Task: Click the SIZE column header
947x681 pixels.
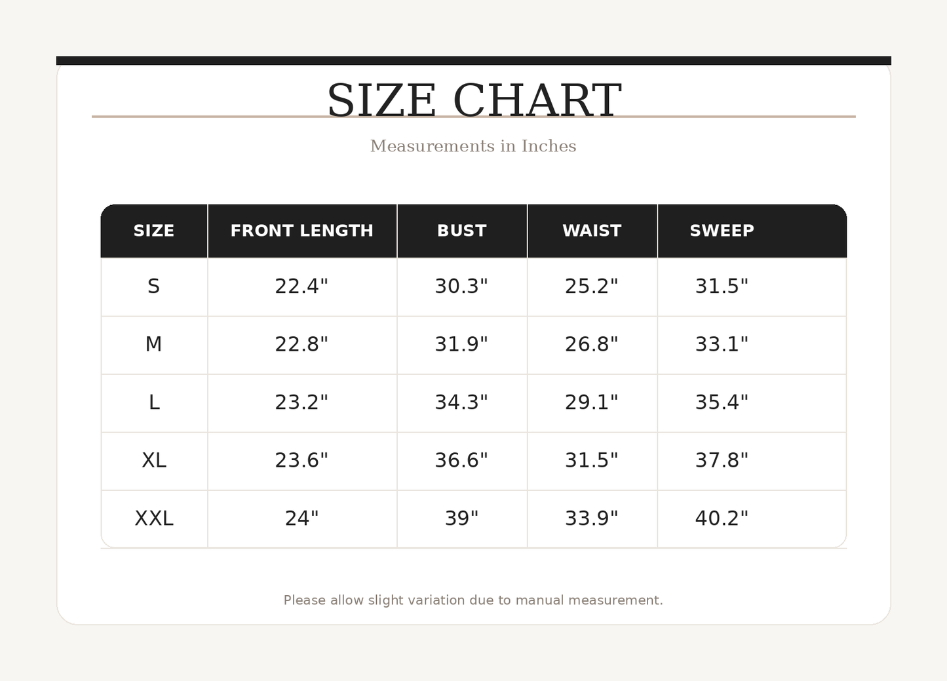Action: (154, 231)
